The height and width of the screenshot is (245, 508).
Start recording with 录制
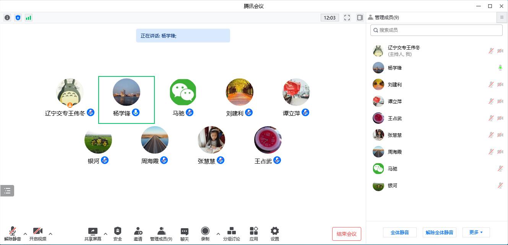pyautogui.click(x=205, y=234)
